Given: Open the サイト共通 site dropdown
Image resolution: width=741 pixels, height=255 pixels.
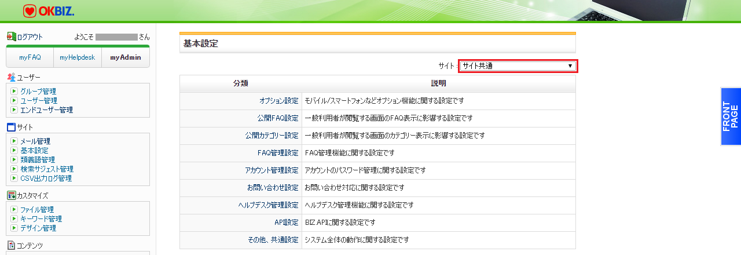Looking at the screenshot, I should point(518,65).
